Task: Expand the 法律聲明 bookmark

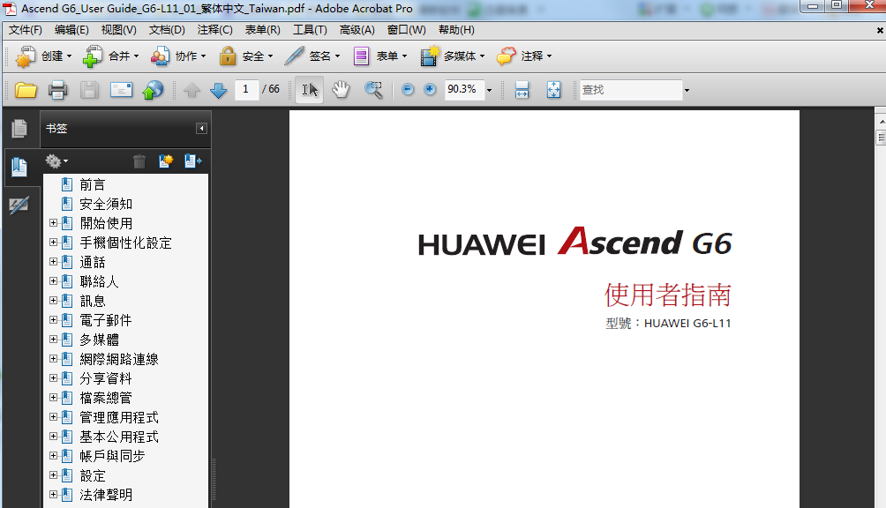Action: click(53, 495)
